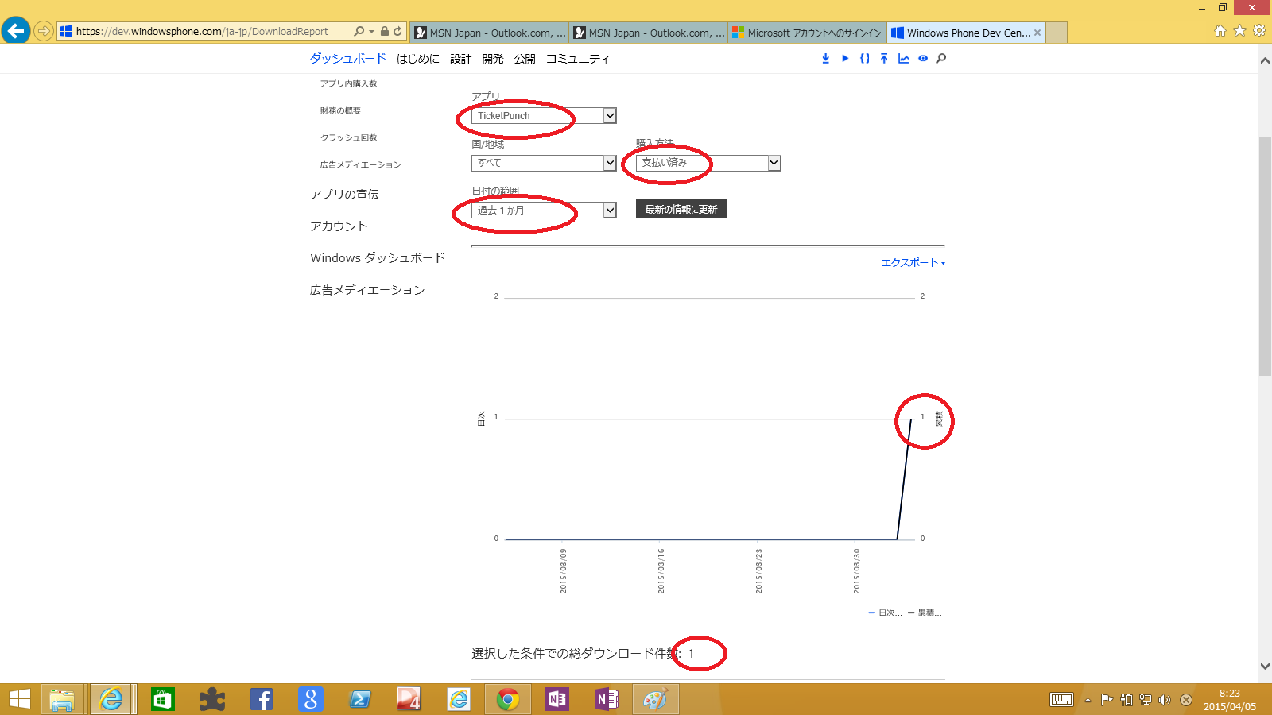This screenshot has height=715, width=1272.
Task: Close the Windows Phone Dev Center tab
Action: pos(1037,33)
